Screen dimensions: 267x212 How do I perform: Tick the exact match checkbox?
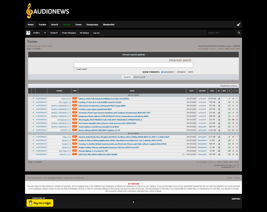pyautogui.click(x=75, y=69)
